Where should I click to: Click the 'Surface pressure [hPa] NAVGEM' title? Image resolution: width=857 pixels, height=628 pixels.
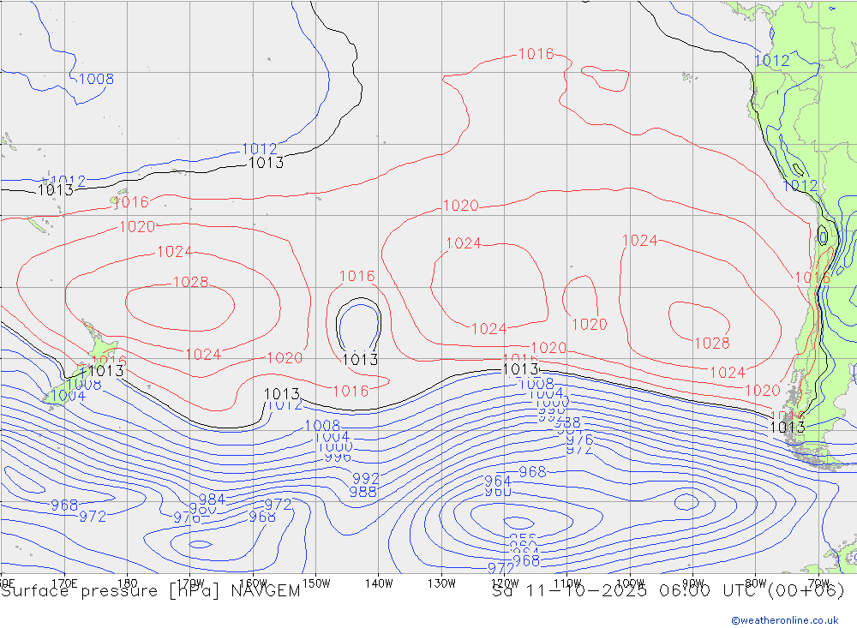pos(150,591)
